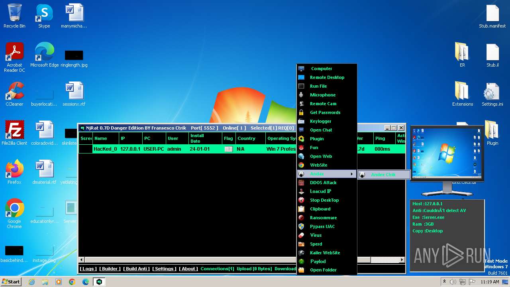
Task: Select FileZilla Client desktop icon
Action: [x=14, y=133]
